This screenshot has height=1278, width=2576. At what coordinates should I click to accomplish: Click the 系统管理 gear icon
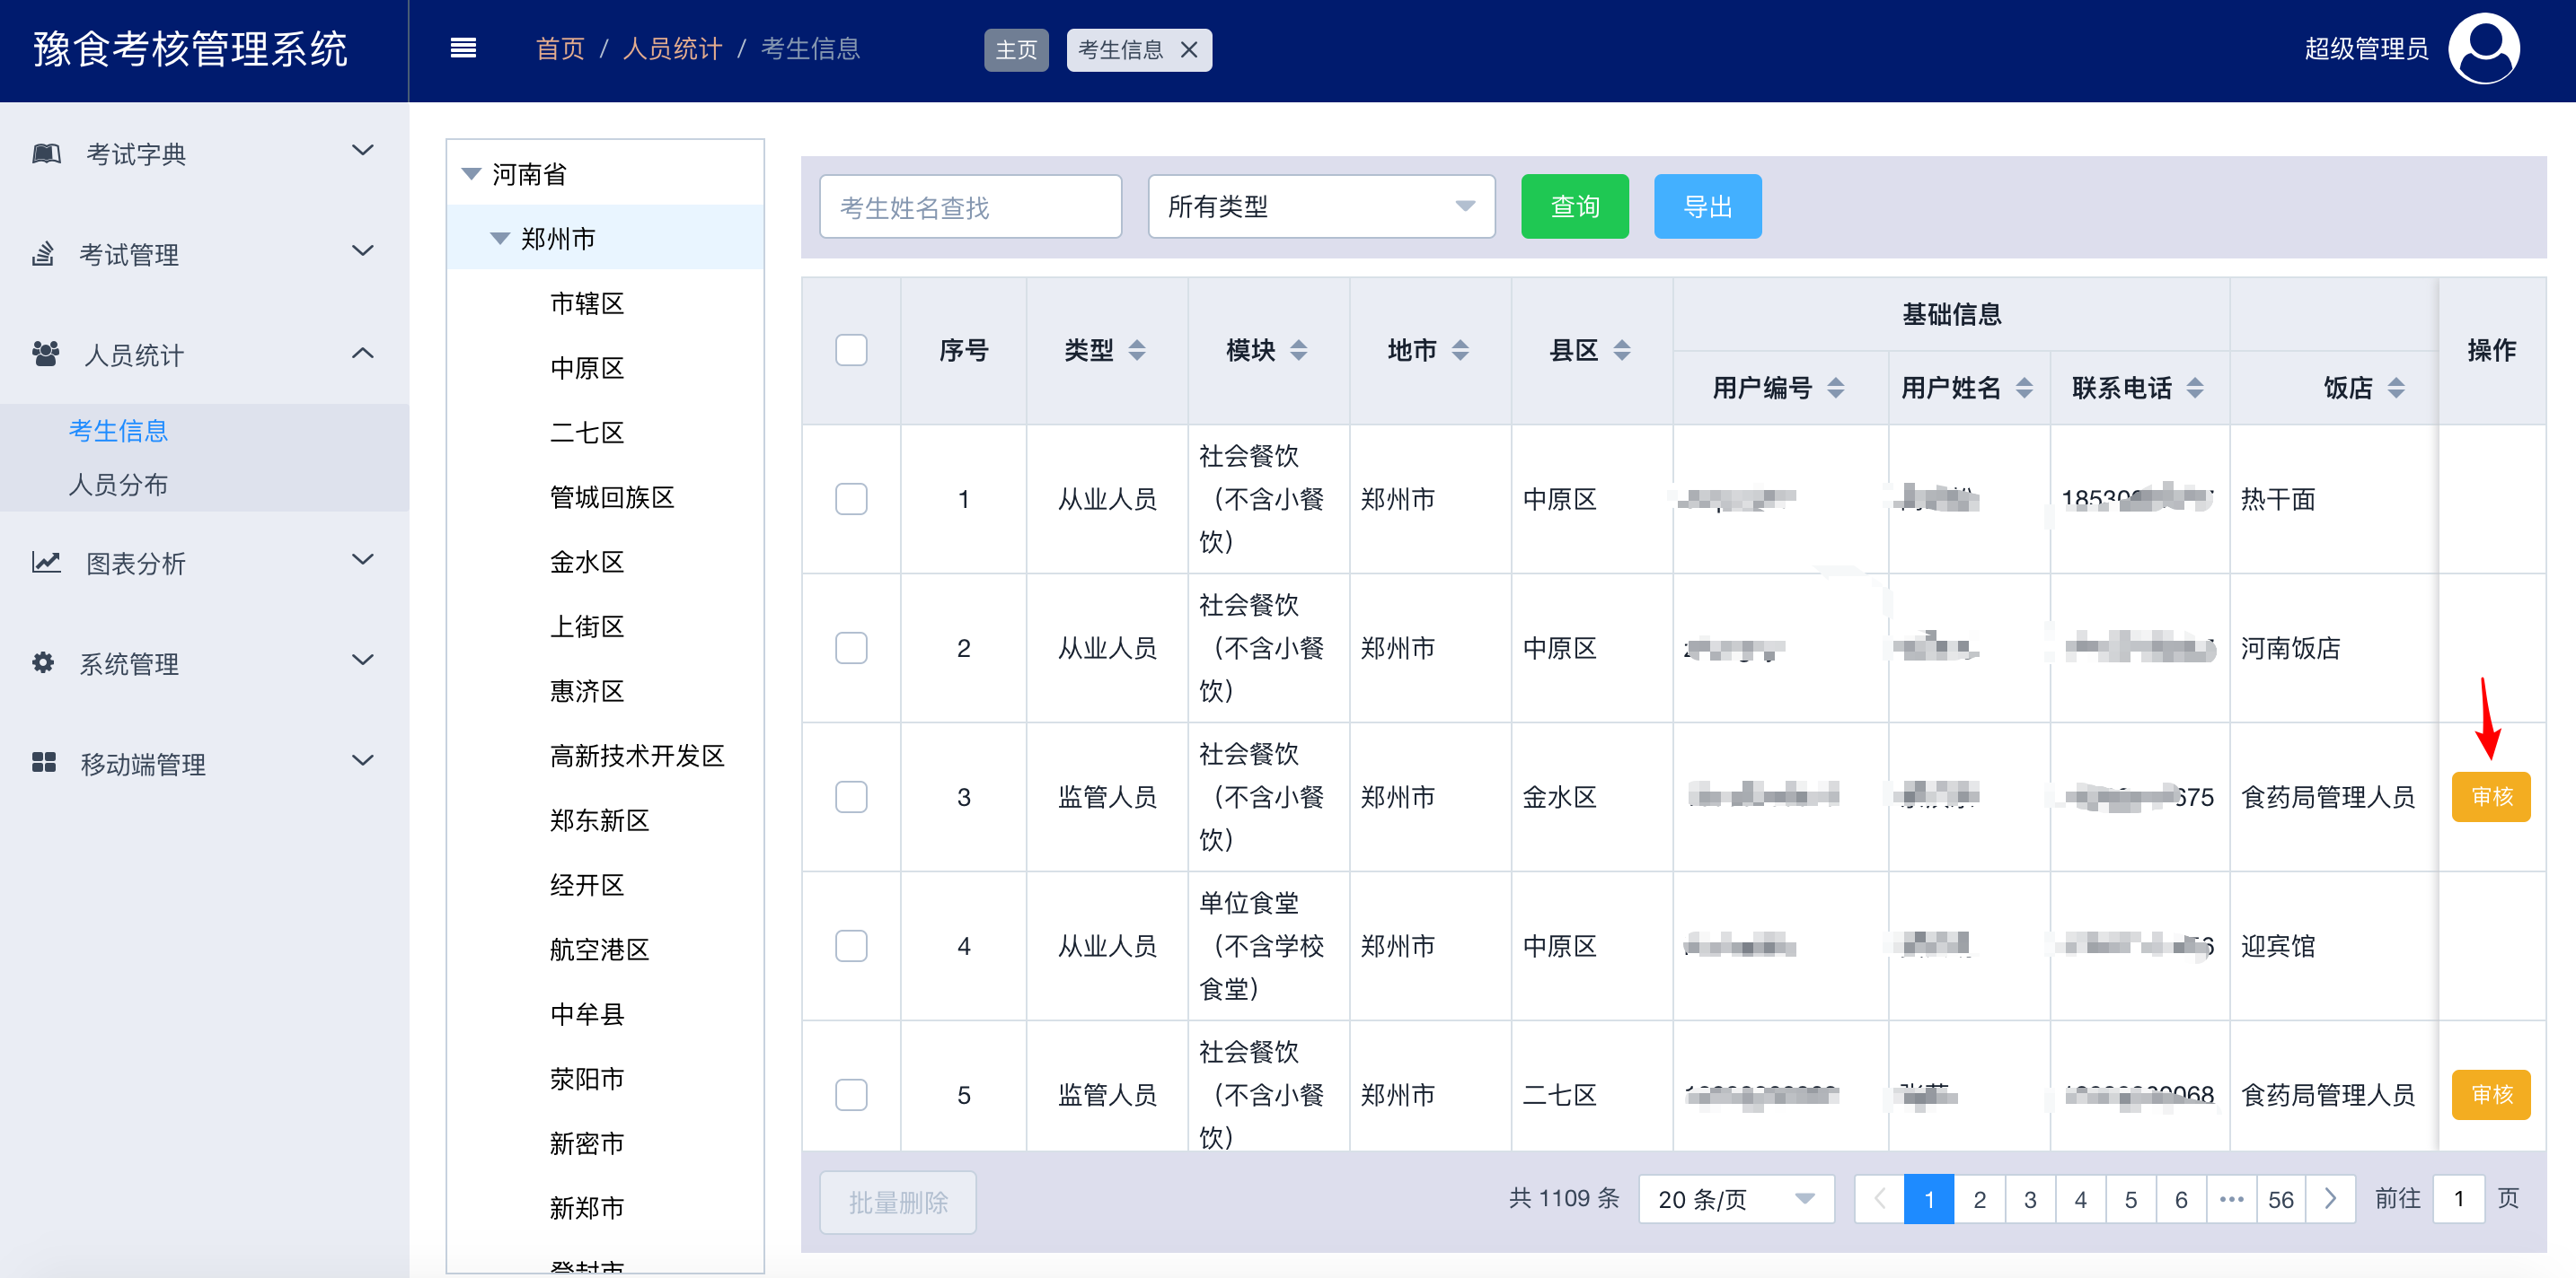click(44, 662)
